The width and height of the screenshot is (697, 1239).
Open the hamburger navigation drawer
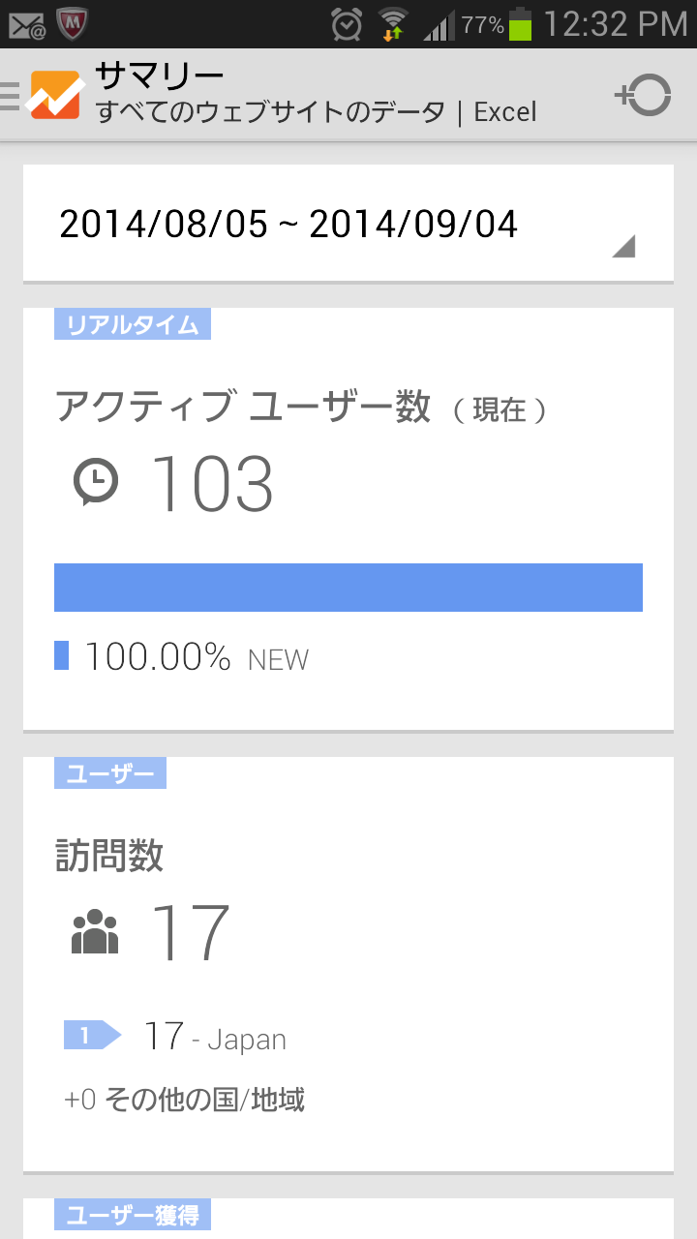coord(11,95)
